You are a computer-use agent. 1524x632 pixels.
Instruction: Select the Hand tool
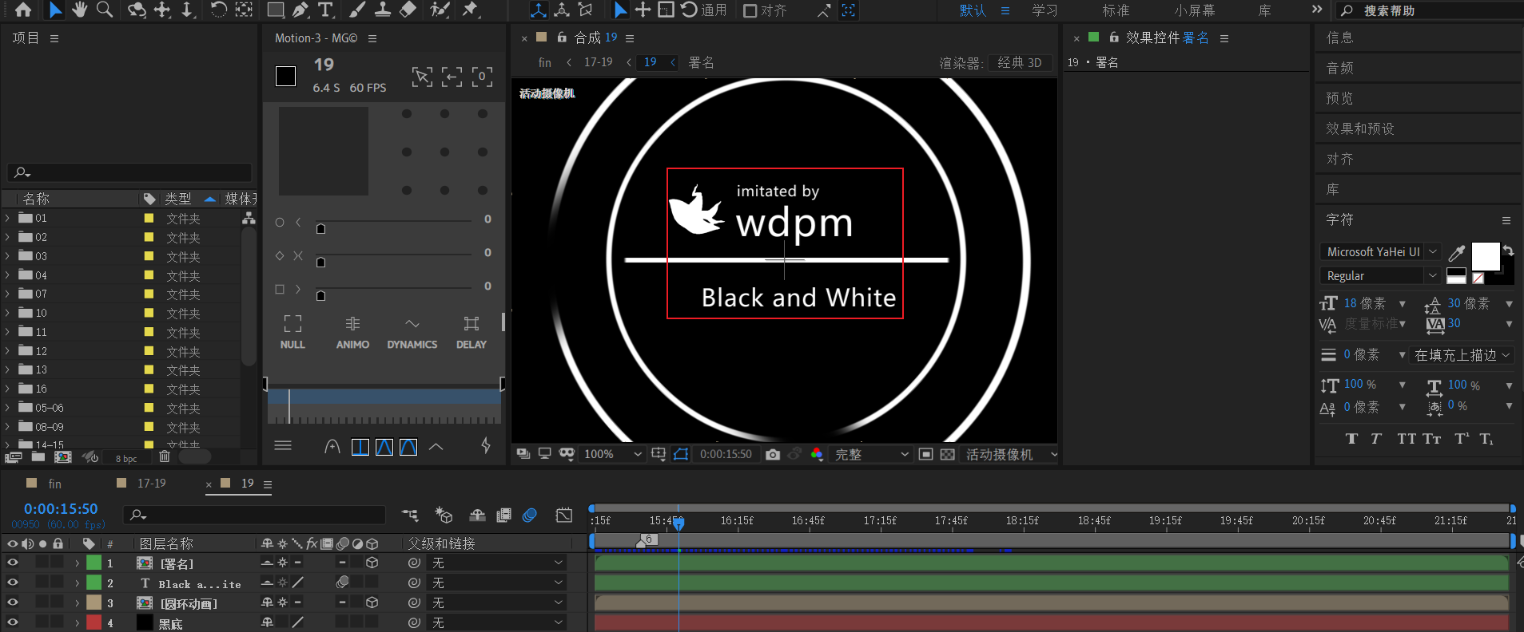click(x=79, y=10)
